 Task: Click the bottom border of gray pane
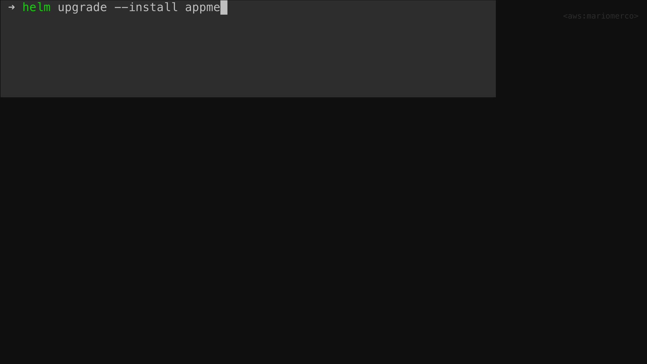[248, 97]
